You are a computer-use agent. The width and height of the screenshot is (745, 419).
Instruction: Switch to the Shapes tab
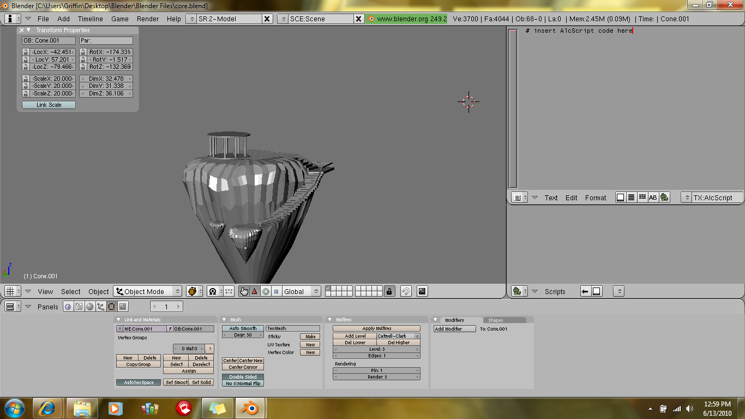tap(504, 320)
